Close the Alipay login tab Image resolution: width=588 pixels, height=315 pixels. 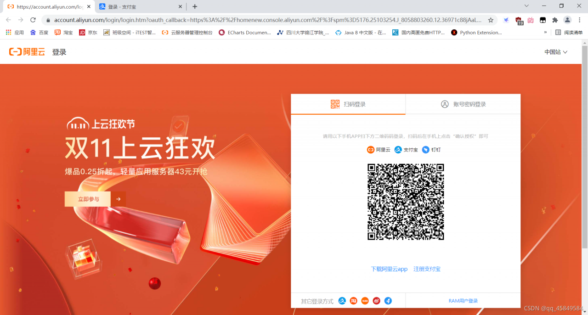coord(181,6)
